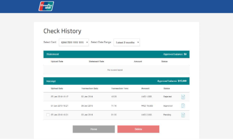The image size is (233, 139).
Task: Click the 'Rejected' status cell
Action: (167, 97)
